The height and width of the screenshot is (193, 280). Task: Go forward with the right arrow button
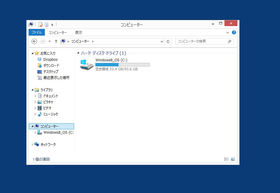tap(43, 41)
